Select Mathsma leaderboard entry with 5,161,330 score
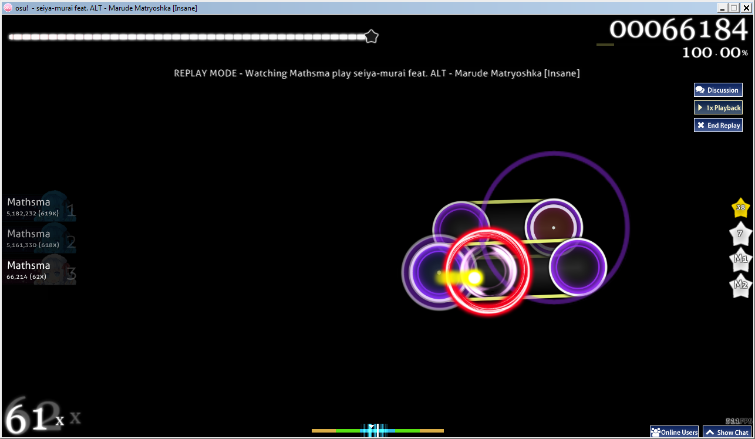755x439 pixels. click(40, 238)
